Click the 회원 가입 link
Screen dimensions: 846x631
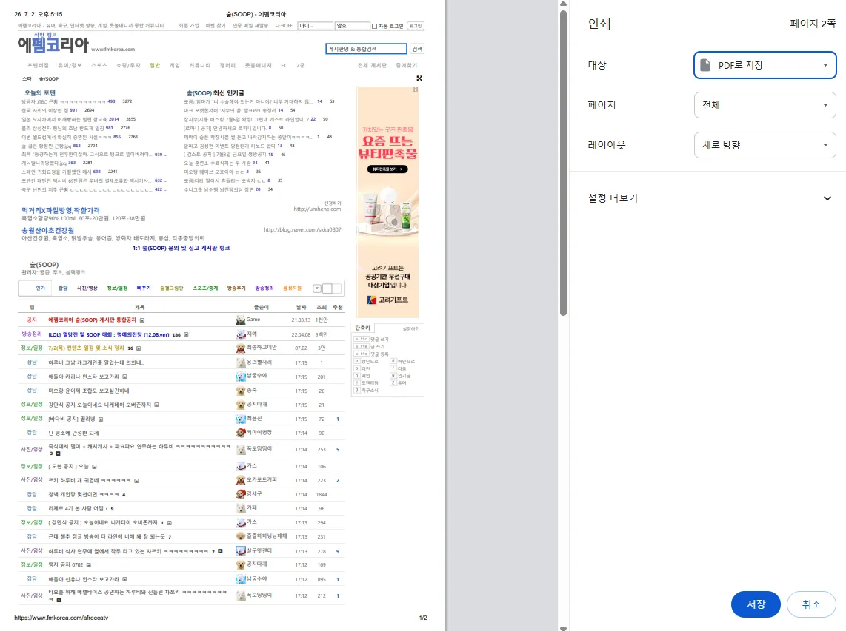point(188,26)
